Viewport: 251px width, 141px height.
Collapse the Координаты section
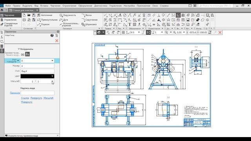(19, 49)
